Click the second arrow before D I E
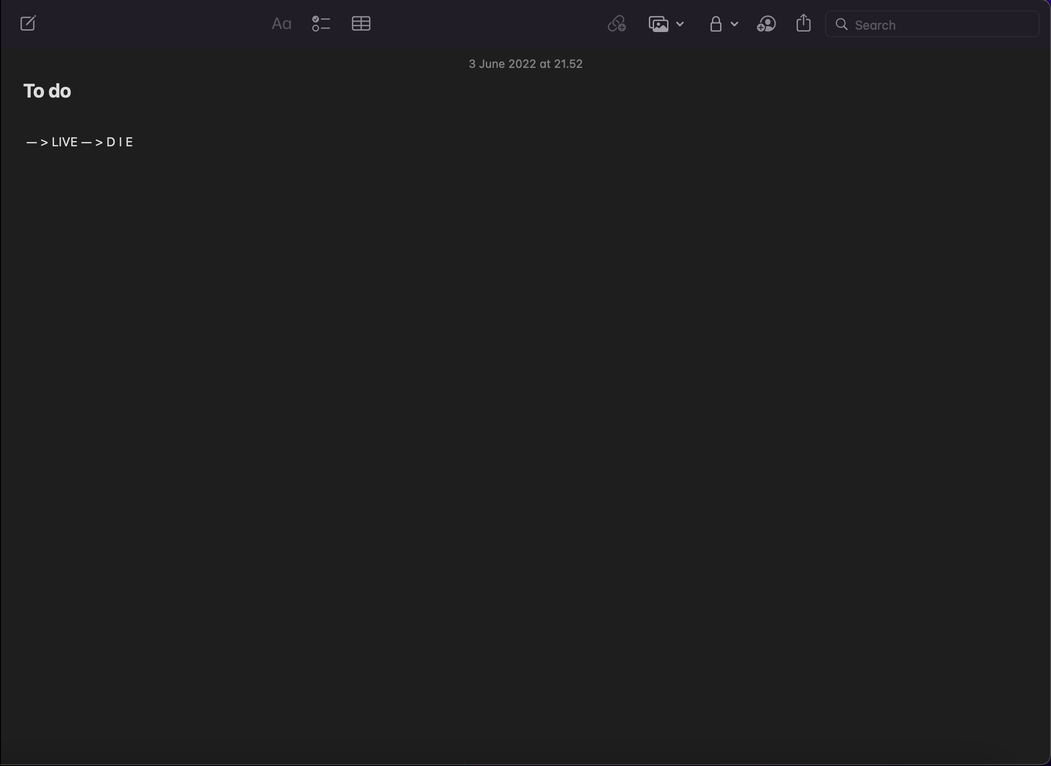 (92, 142)
